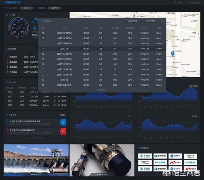
Task: Close the 实时监控 popup dialog
Action: pos(163,21)
